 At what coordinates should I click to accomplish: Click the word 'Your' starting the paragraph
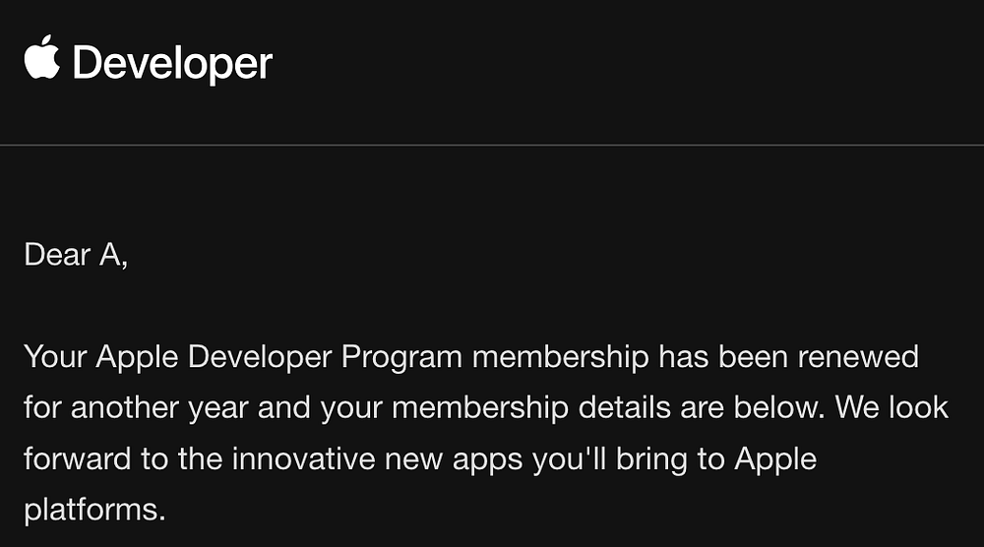click(x=55, y=356)
